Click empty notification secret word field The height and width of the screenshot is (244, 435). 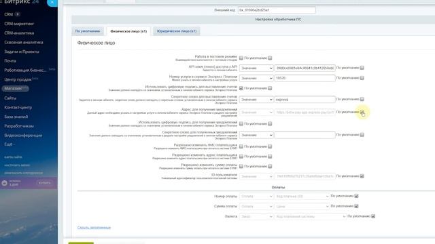click(x=305, y=135)
